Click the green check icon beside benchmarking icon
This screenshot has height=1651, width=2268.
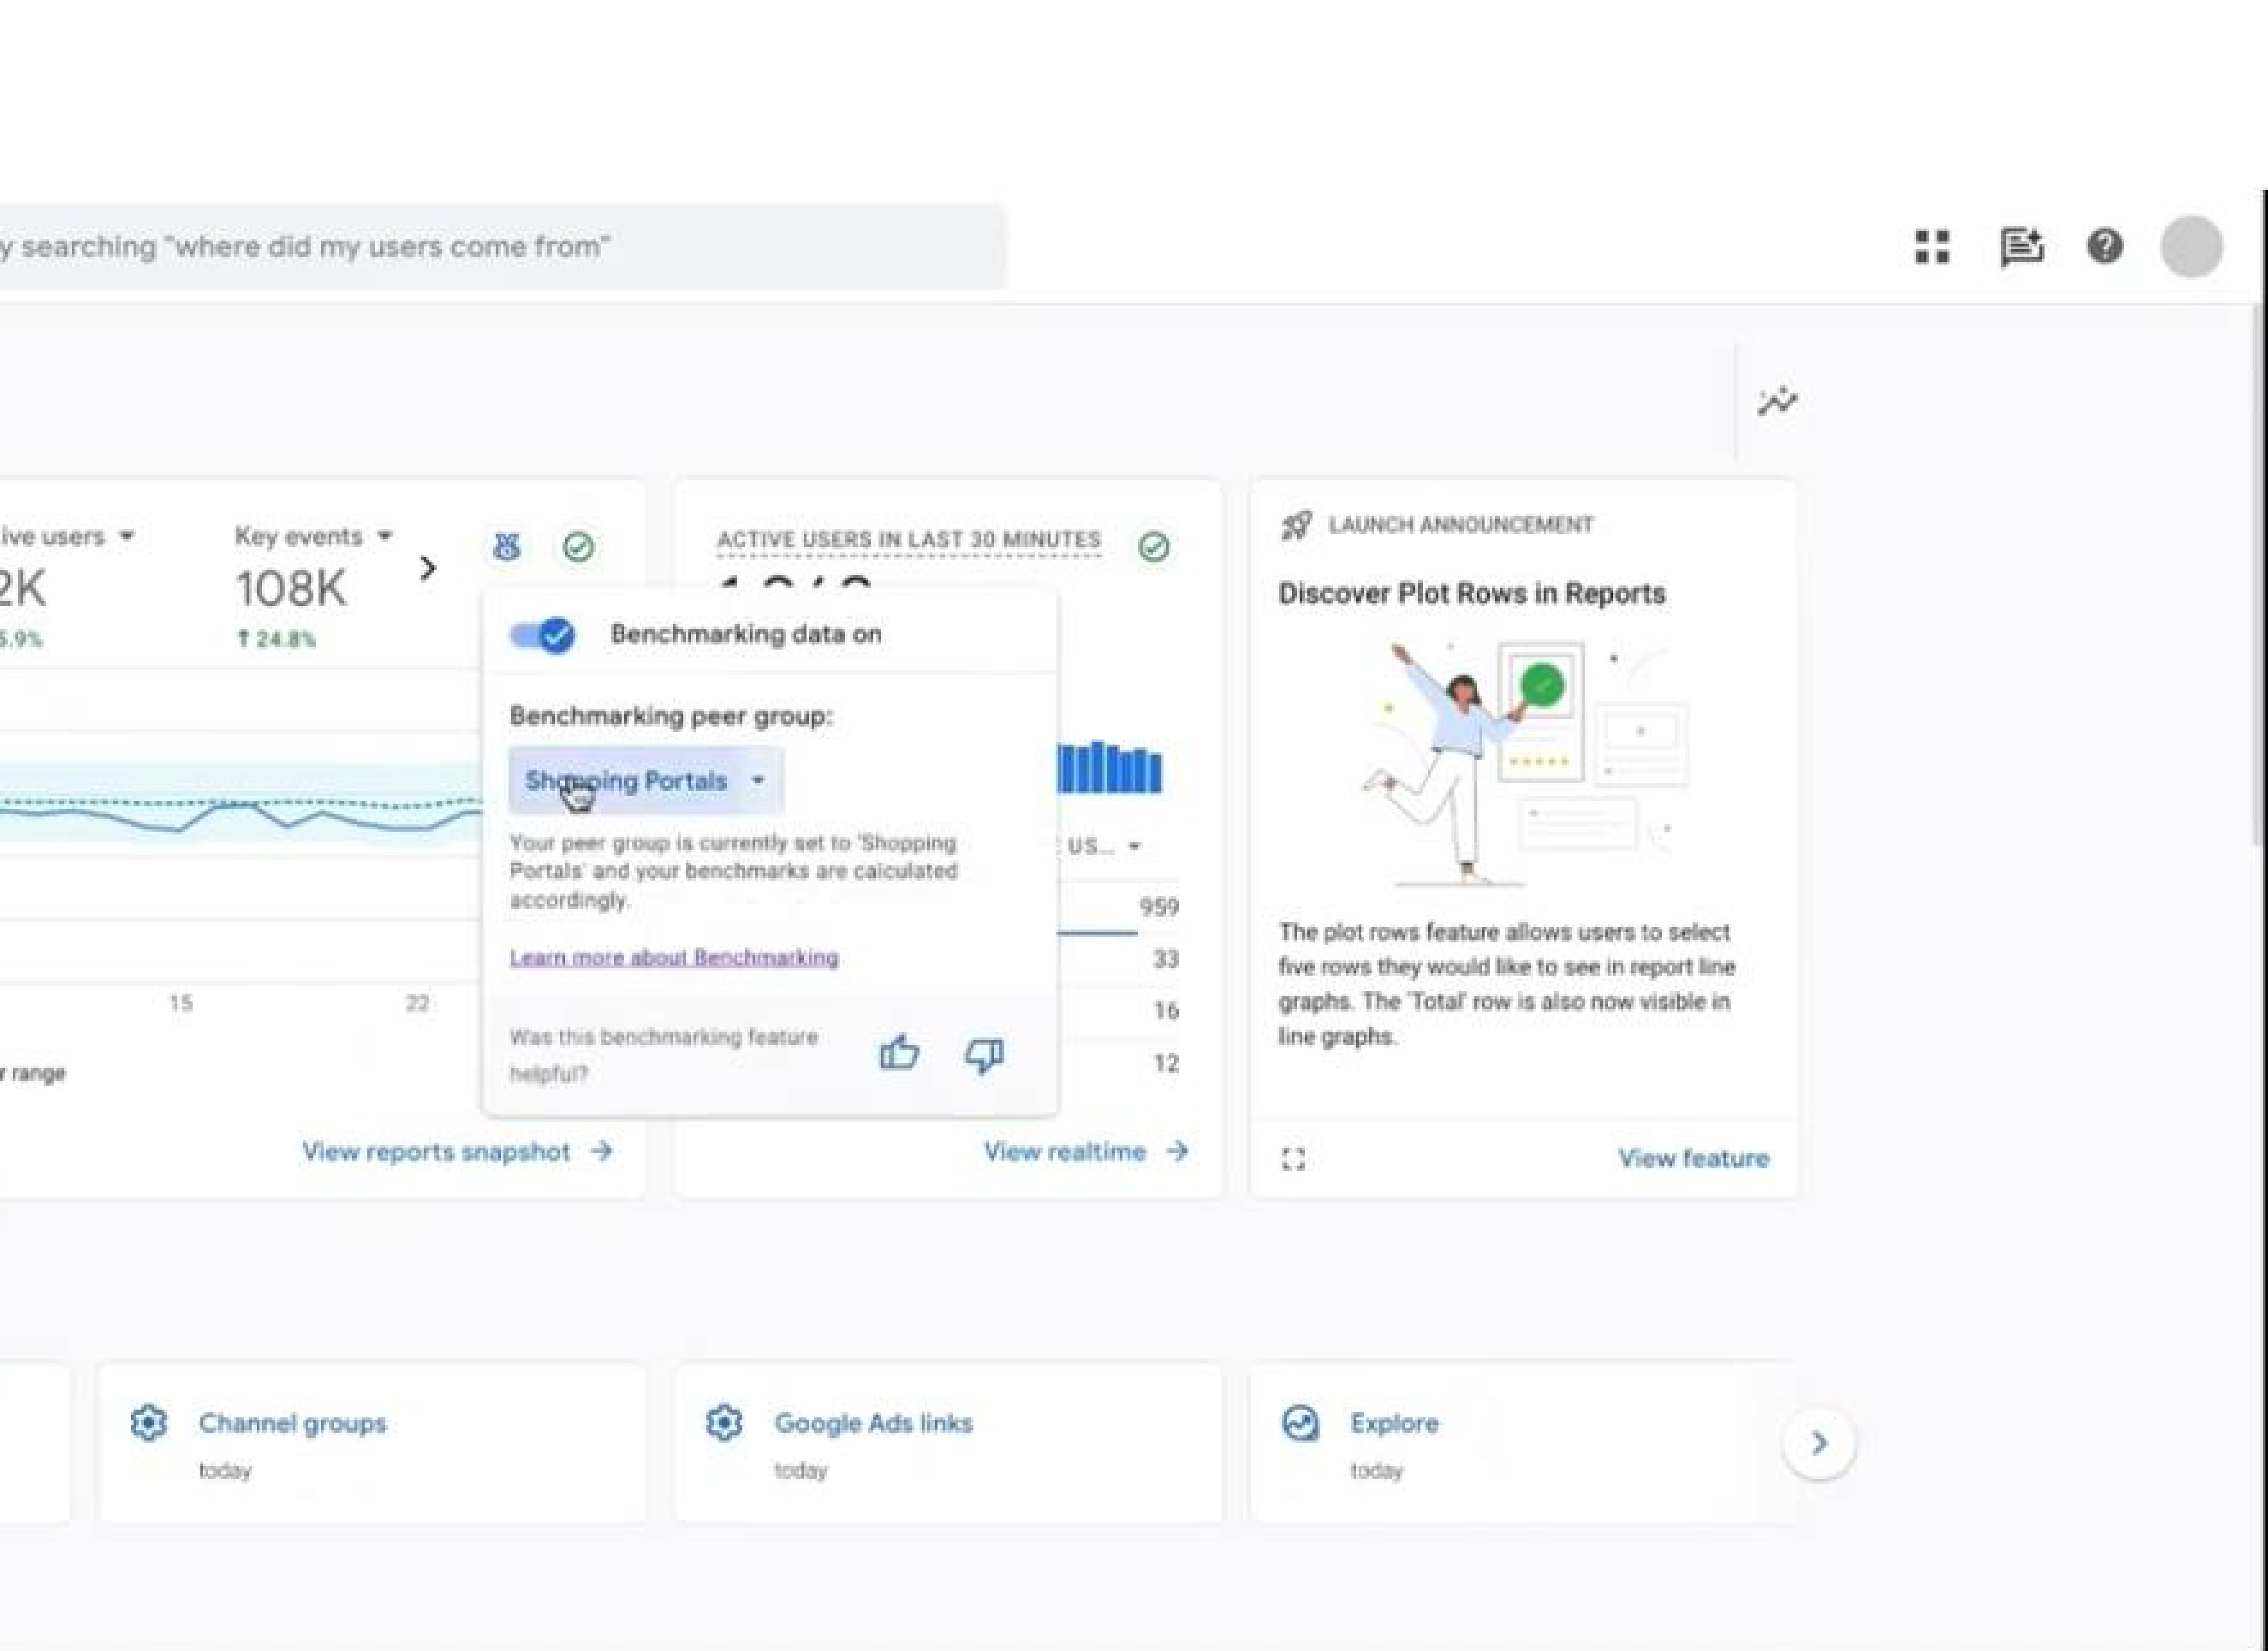(578, 547)
